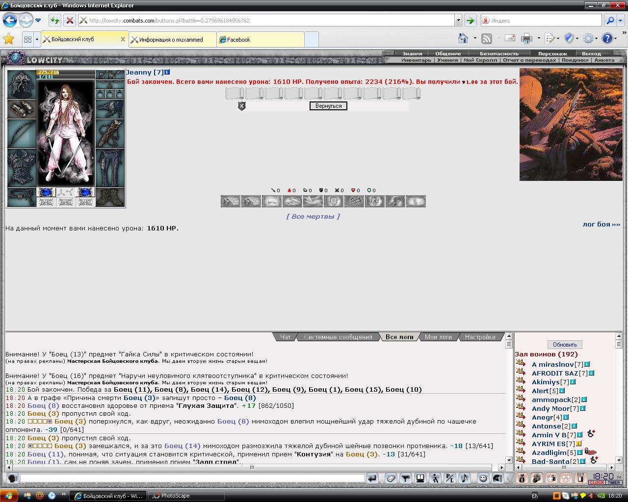
Task: Click info icon next to Jeanny [7]
Action: click(167, 72)
